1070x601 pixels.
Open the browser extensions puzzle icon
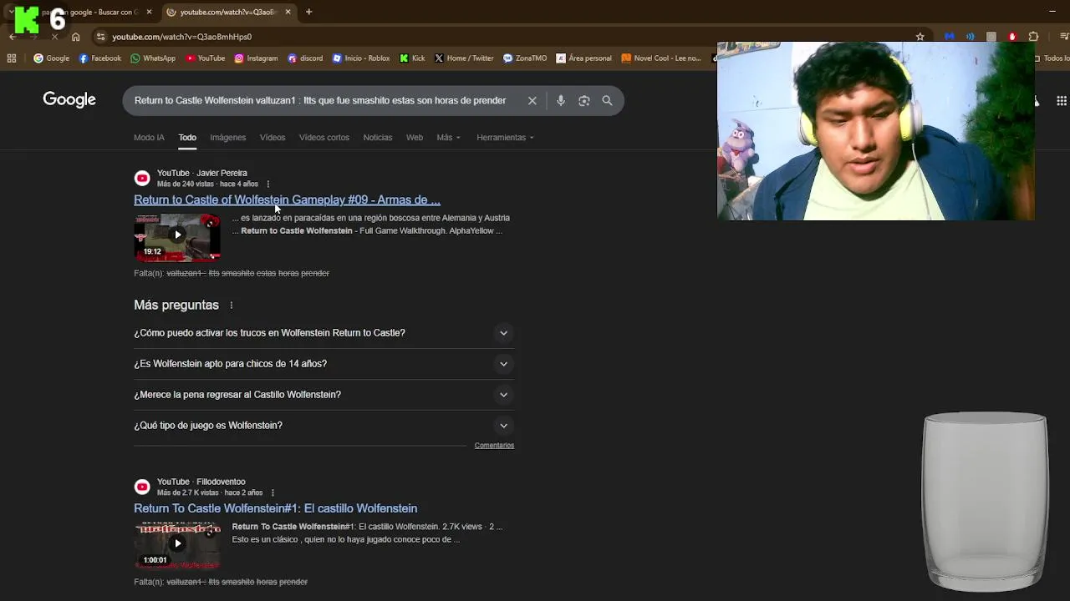[1034, 37]
